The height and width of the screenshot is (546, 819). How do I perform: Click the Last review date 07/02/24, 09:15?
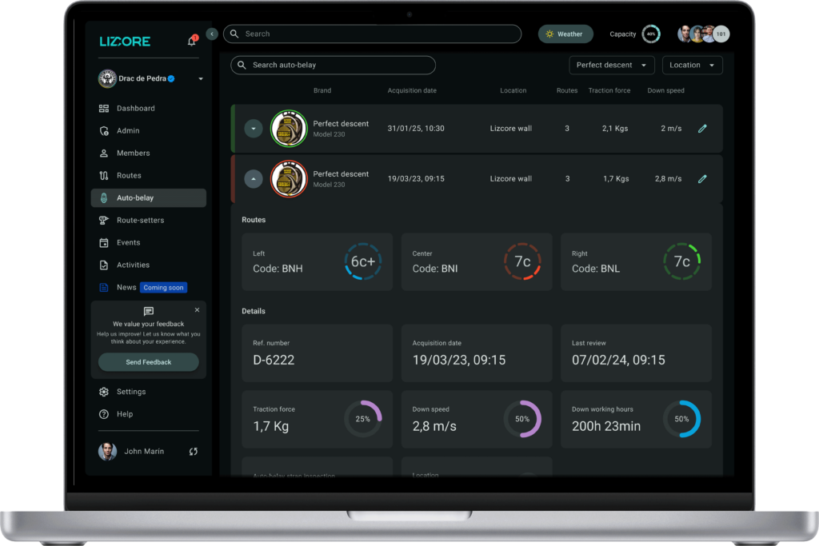click(x=618, y=361)
